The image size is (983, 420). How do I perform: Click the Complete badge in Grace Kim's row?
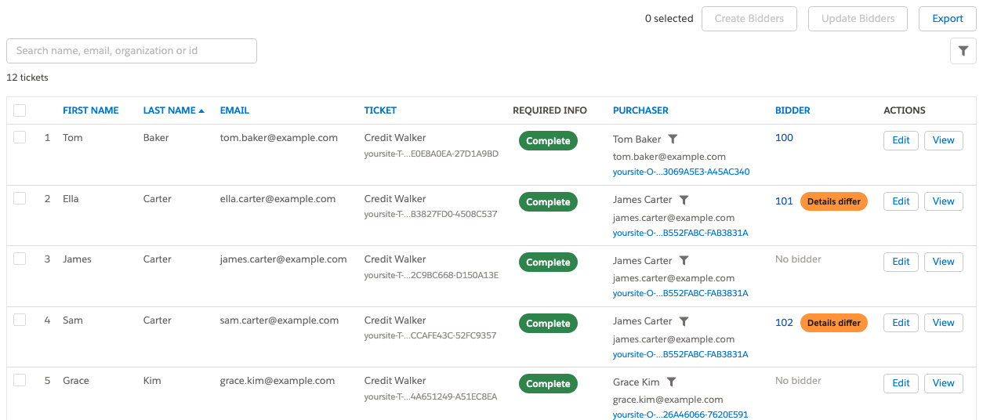[x=548, y=384]
